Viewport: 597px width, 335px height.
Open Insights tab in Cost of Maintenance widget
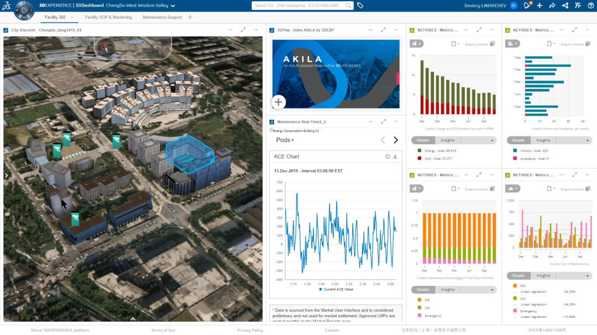543,275
